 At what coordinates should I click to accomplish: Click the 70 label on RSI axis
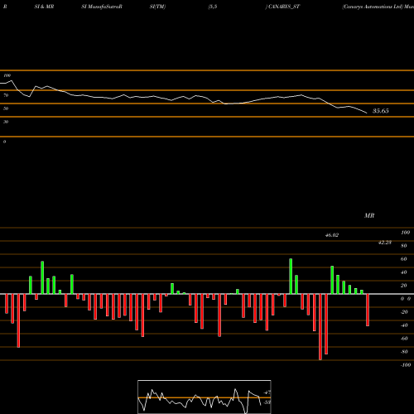point(6,95)
